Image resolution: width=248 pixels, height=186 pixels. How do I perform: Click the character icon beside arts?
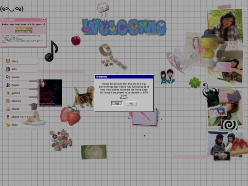(8, 69)
